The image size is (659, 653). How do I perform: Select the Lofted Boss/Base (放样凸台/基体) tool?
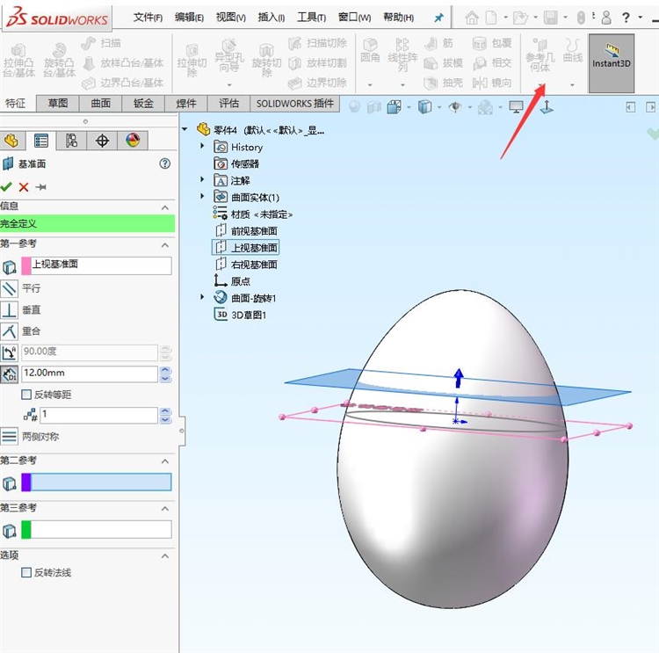pyautogui.click(x=122, y=63)
